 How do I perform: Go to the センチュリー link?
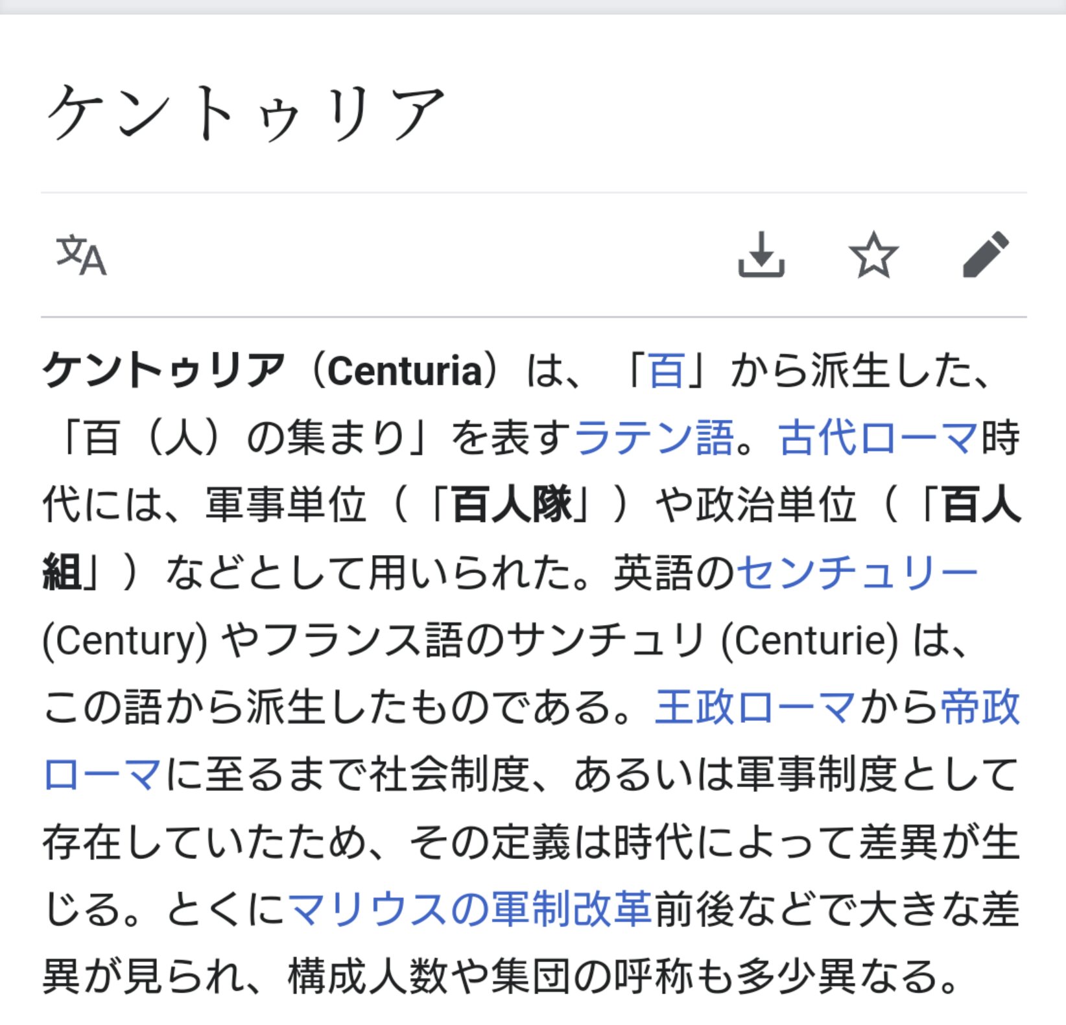[x=857, y=572]
